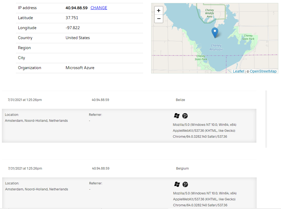The width and height of the screenshot is (281, 209).
Task: Click the Belgium country label
Action: pos(182,168)
